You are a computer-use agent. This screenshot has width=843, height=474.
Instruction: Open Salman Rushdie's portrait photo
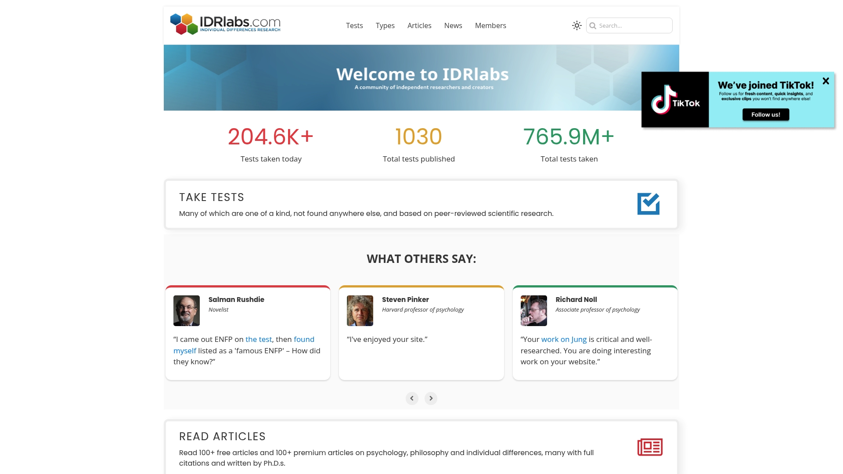tap(186, 310)
